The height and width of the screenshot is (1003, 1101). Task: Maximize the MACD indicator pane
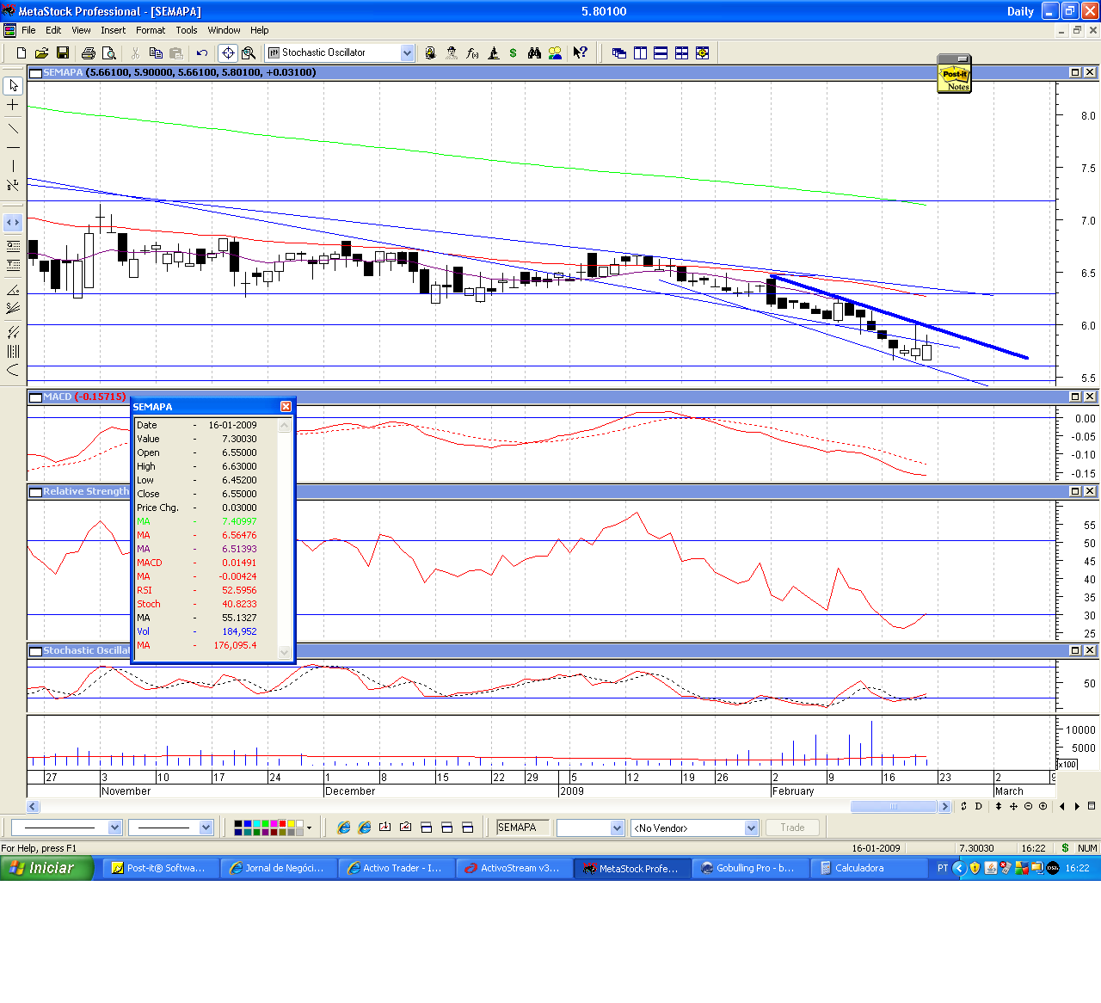(x=1075, y=397)
